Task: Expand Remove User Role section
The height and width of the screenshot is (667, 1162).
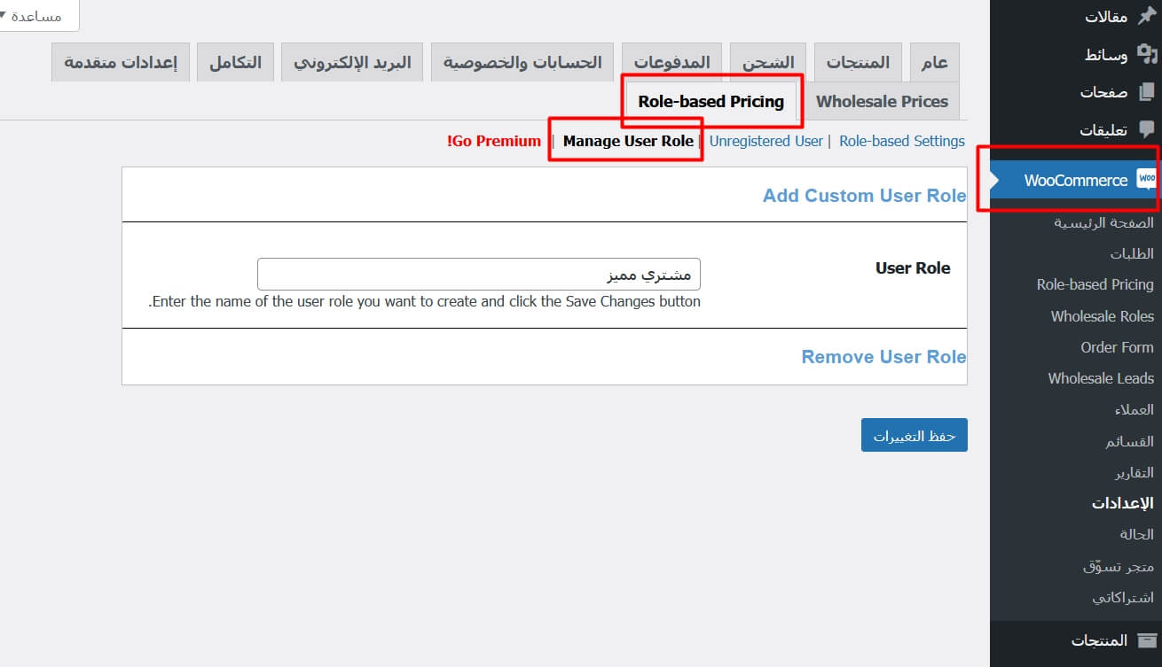Action: coord(884,357)
